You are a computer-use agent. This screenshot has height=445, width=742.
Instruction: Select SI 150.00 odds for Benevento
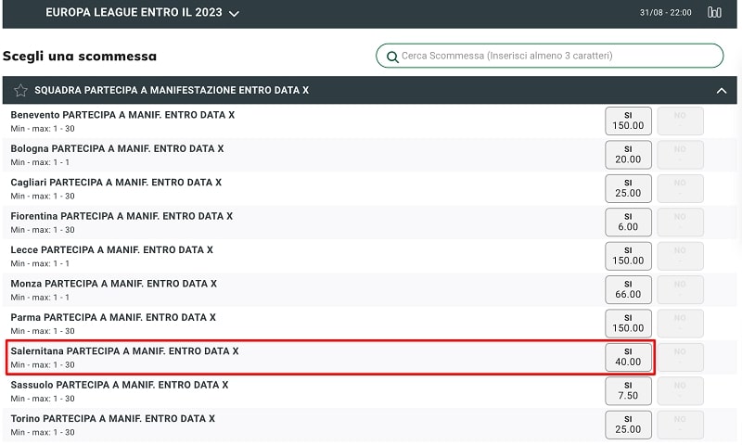pos(628,121)
